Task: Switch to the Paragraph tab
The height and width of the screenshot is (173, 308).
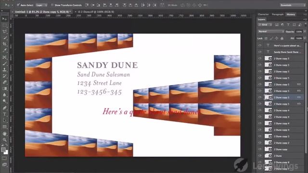Action: [x=278, y=14]
